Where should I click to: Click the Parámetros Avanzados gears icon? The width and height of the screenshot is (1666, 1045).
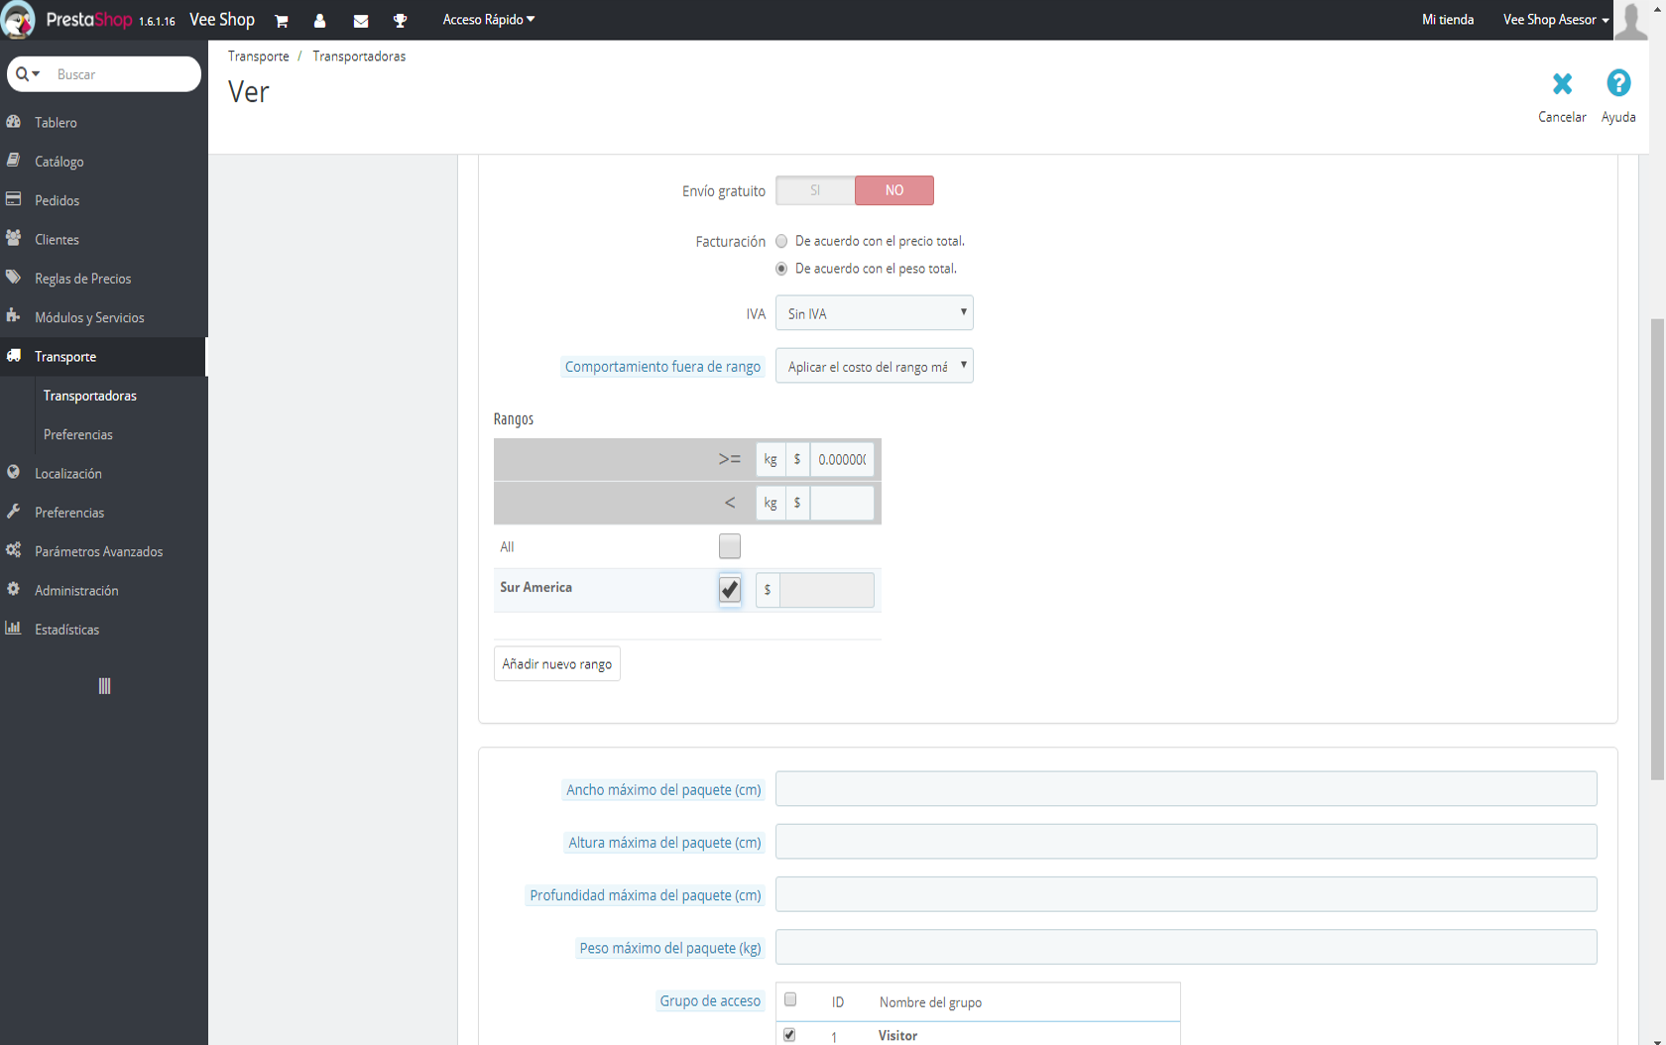pos(14,550)
